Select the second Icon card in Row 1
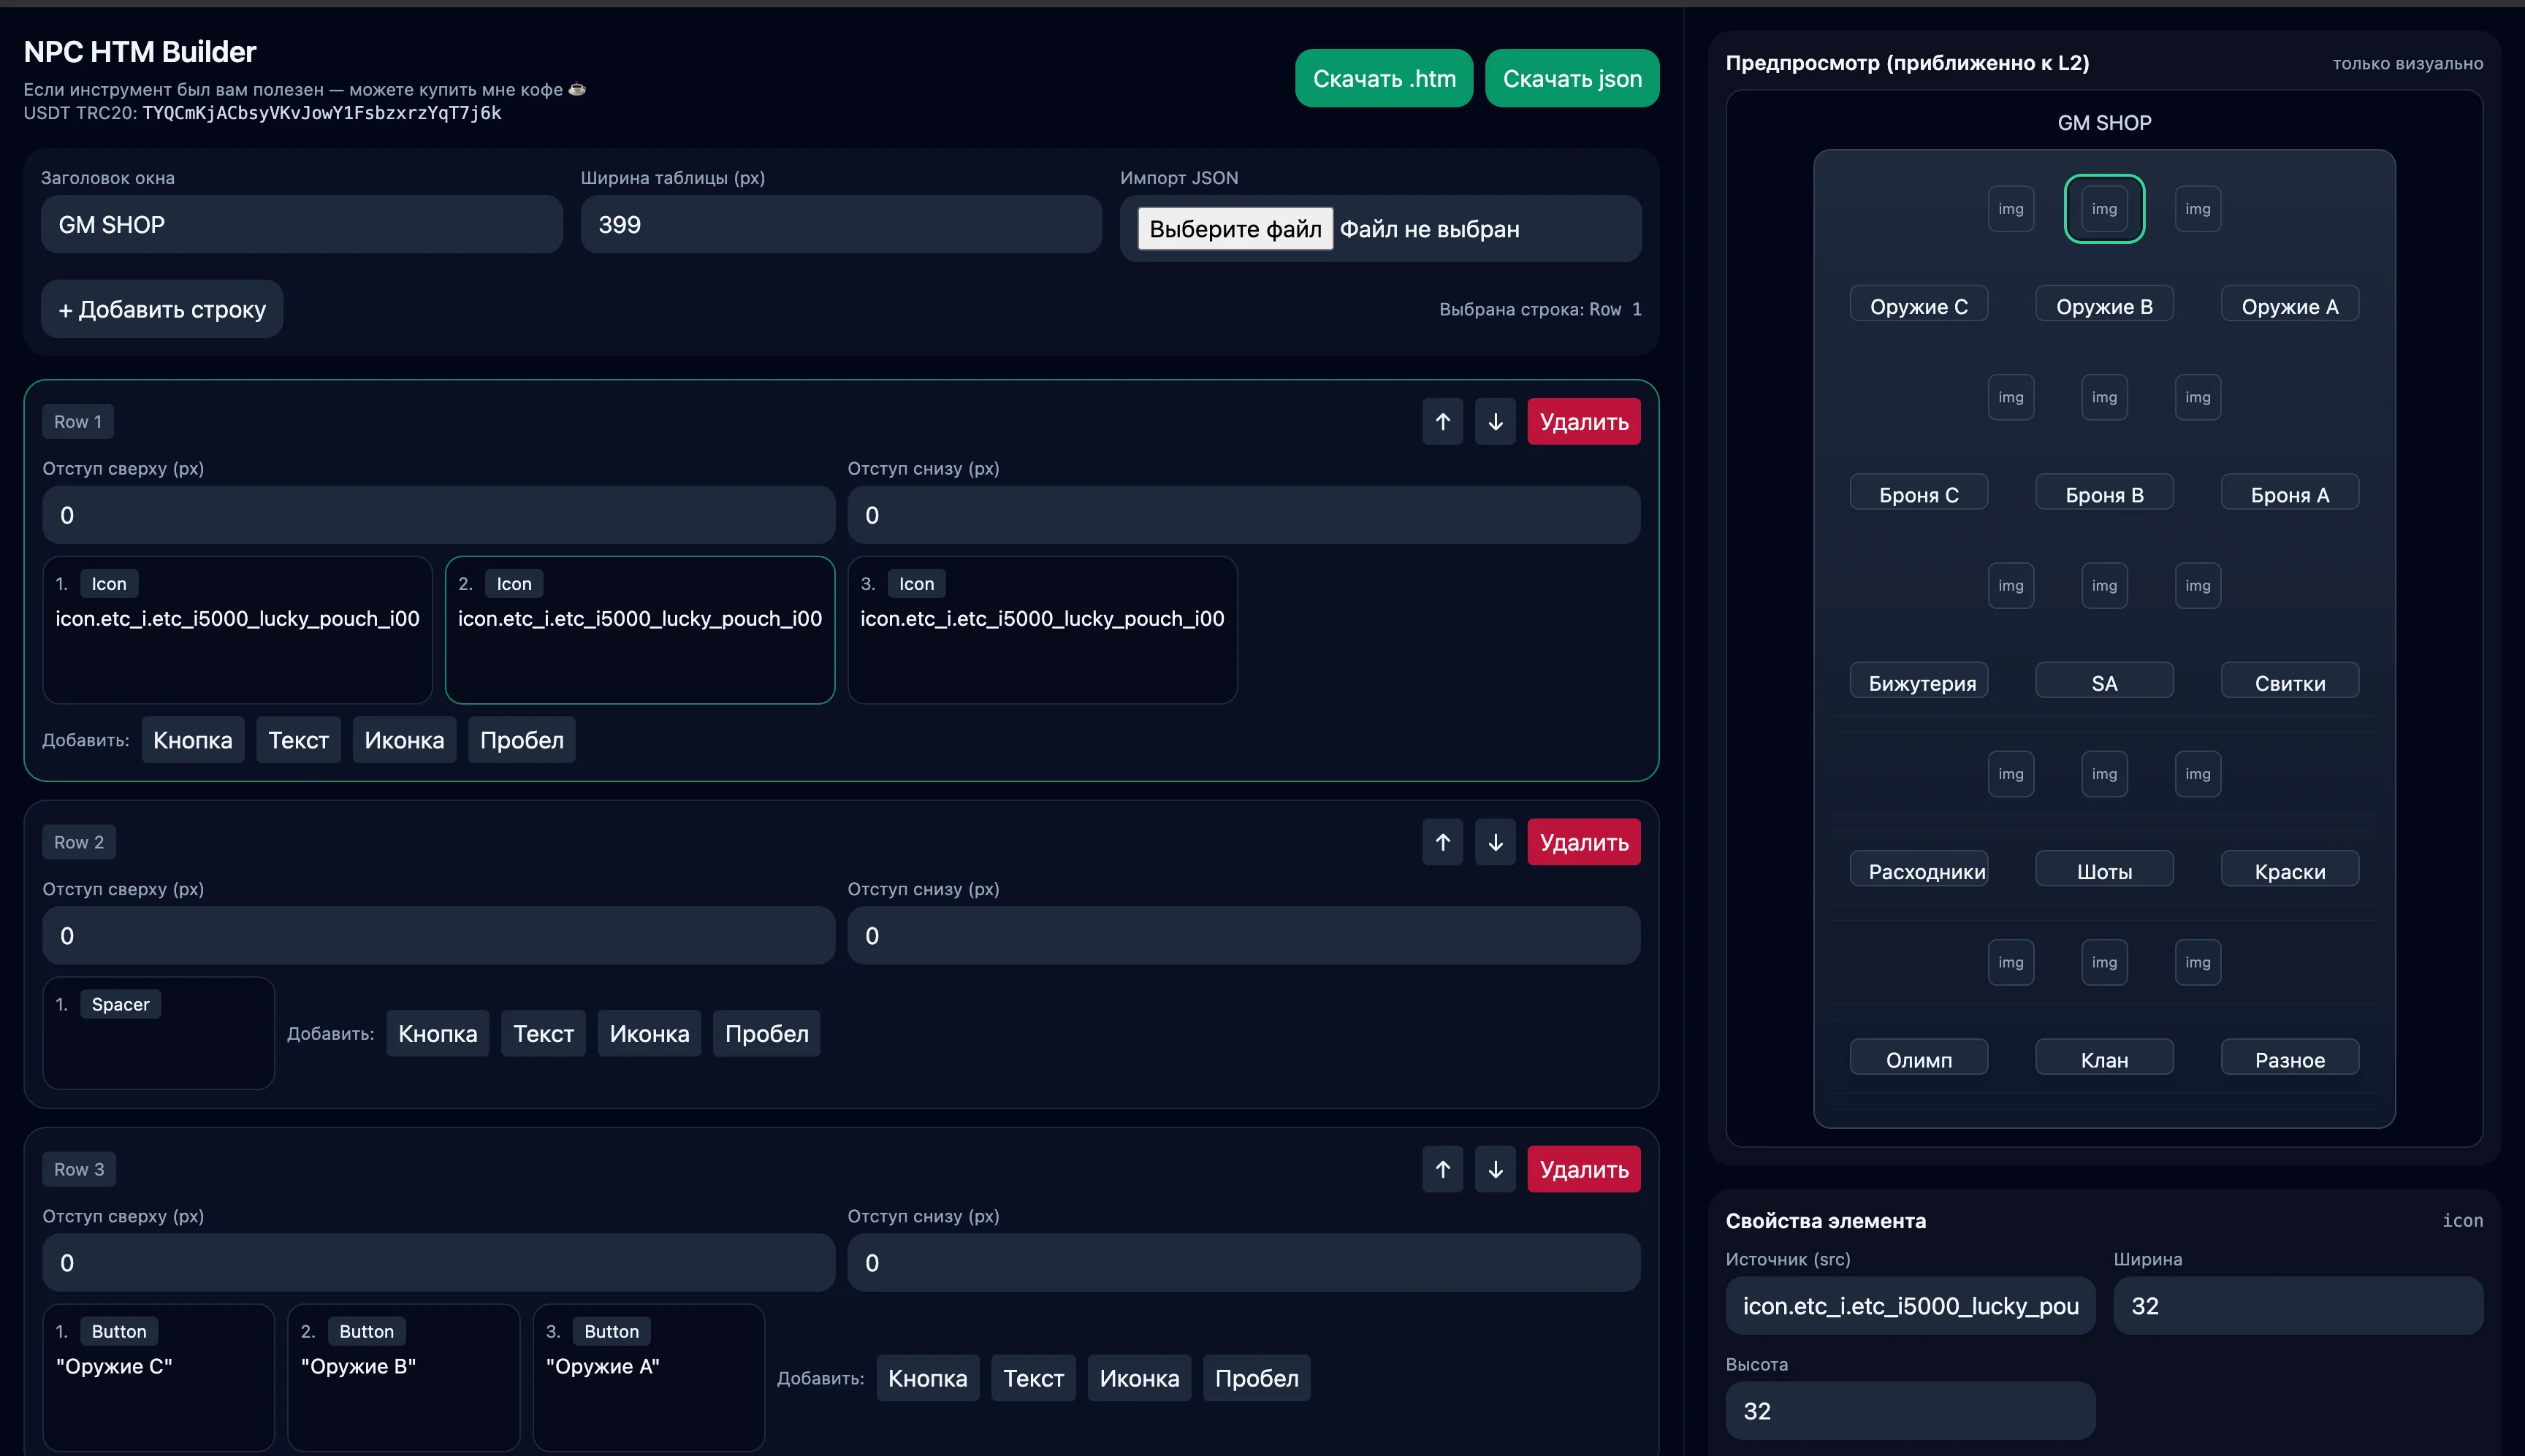The height and width of the screenshot is (1456, 2525). tap(640, 630)
